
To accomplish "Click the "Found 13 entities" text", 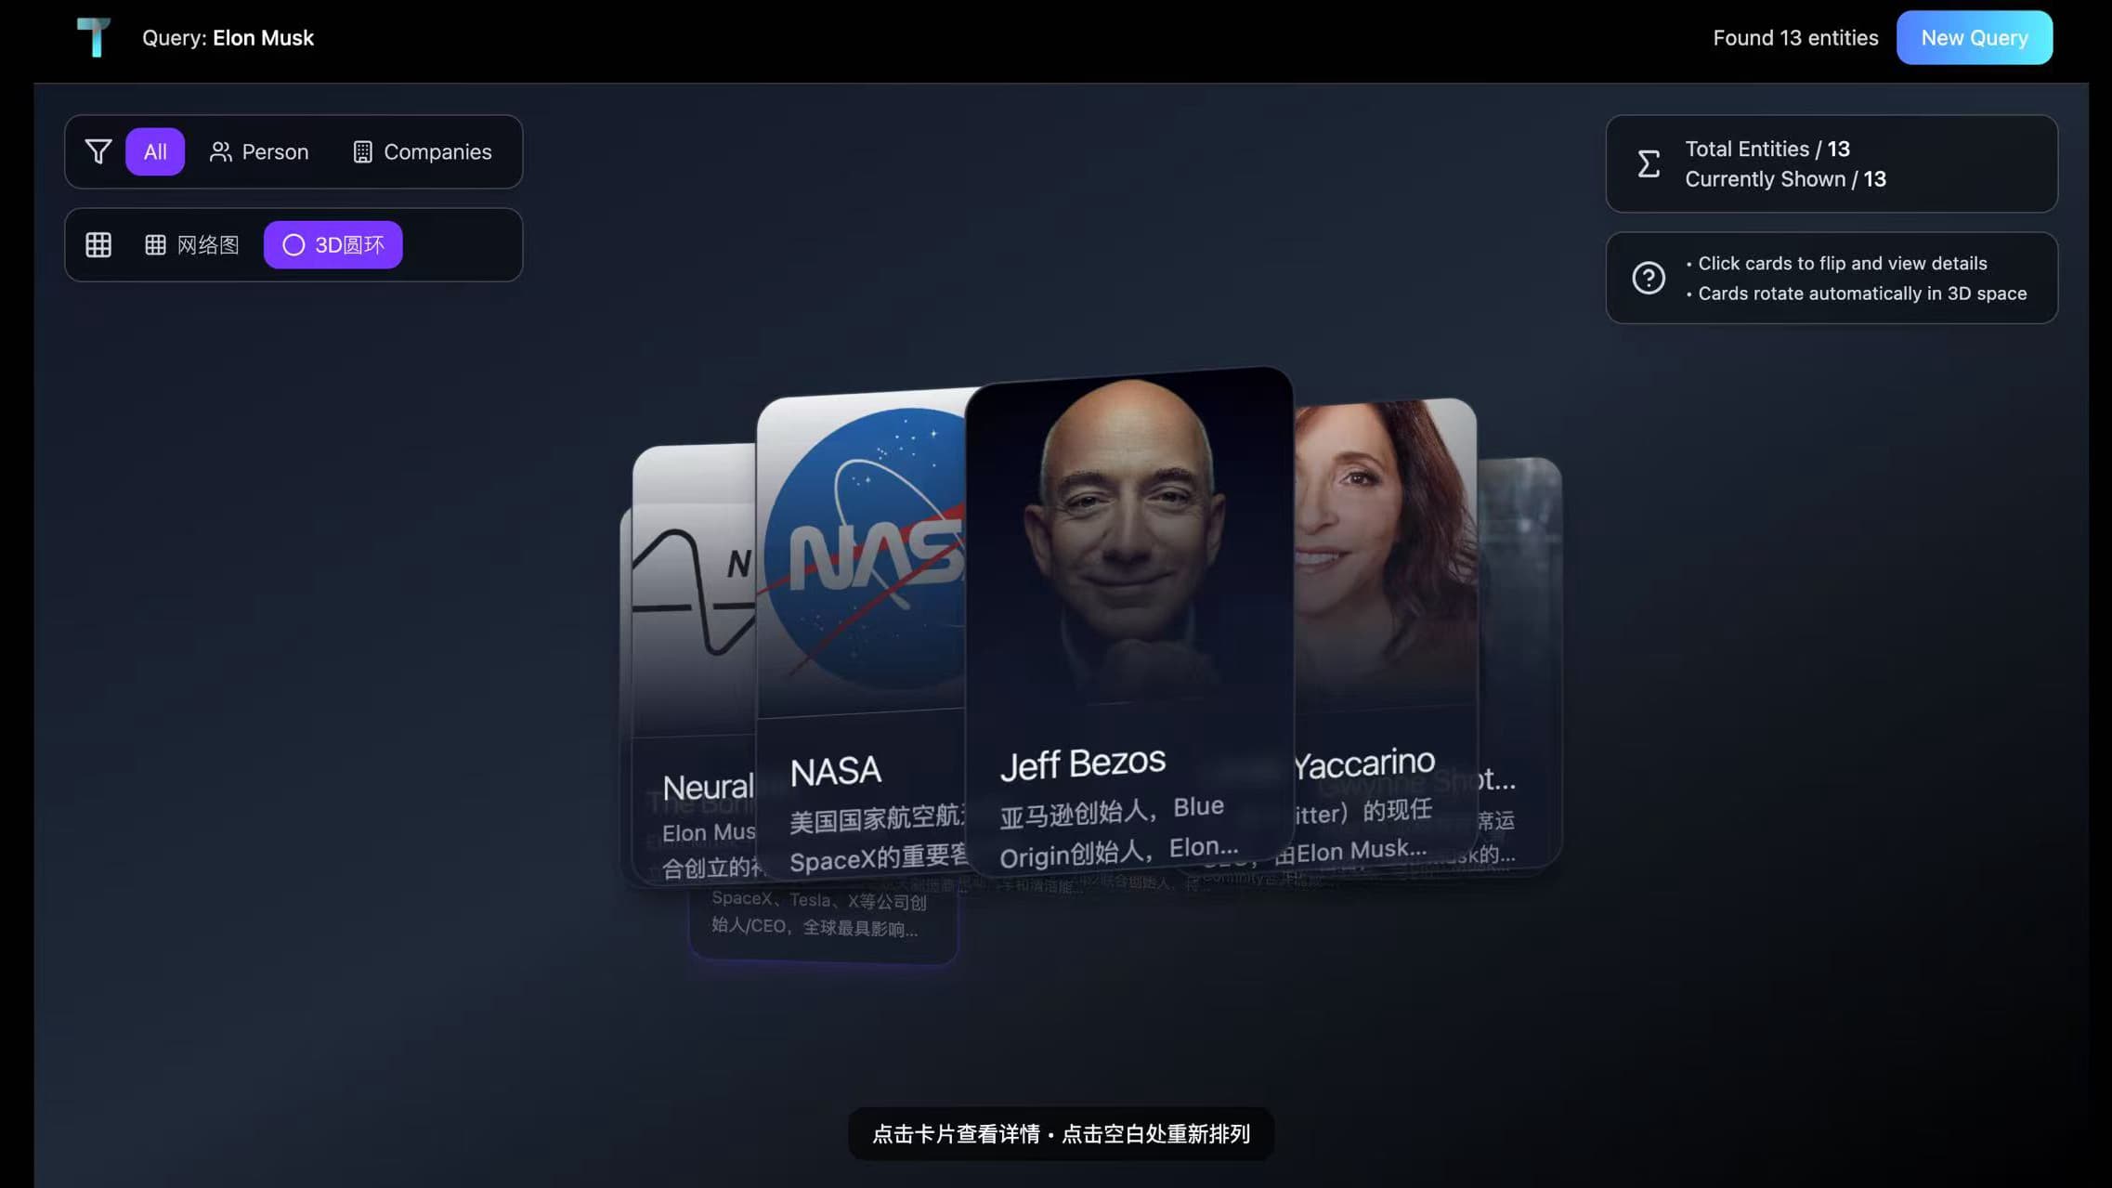I will pyautogui.click(x=1795, y=38).
